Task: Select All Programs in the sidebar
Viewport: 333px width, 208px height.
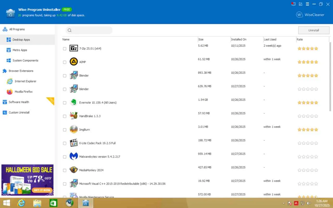Action: [27, 29]
